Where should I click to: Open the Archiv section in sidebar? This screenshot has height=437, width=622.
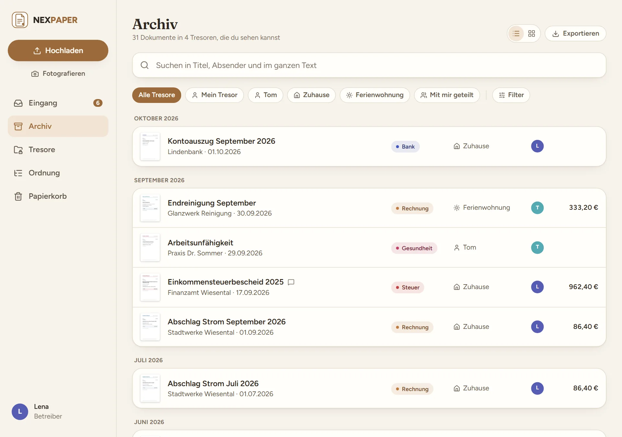58,126
